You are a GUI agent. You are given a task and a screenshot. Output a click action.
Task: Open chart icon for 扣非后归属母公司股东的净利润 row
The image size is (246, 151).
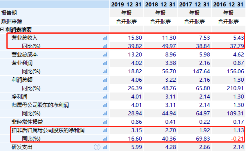pyautogui.click(x=105, y=130)
